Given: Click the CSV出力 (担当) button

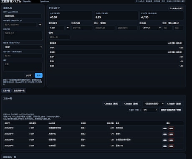Looking at the screenshot, I should coord(174,104).
